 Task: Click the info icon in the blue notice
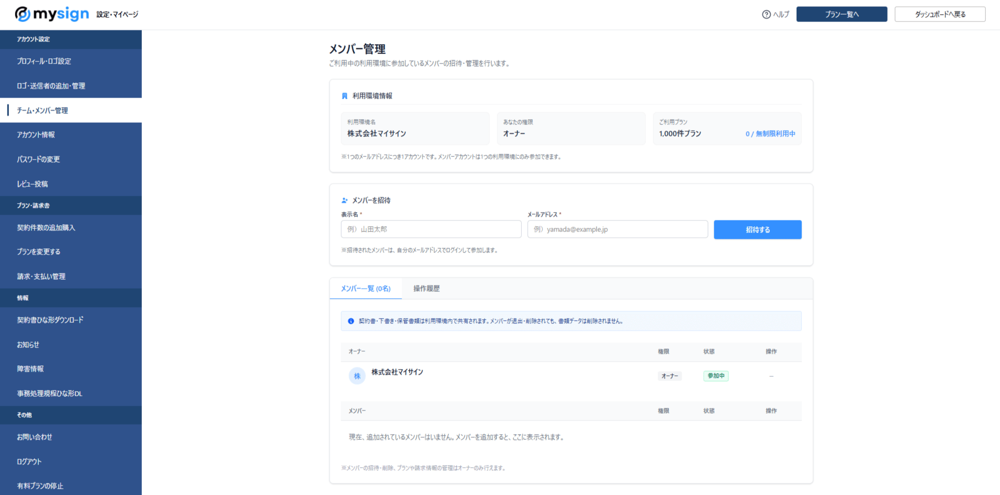(x=351, y=321)
